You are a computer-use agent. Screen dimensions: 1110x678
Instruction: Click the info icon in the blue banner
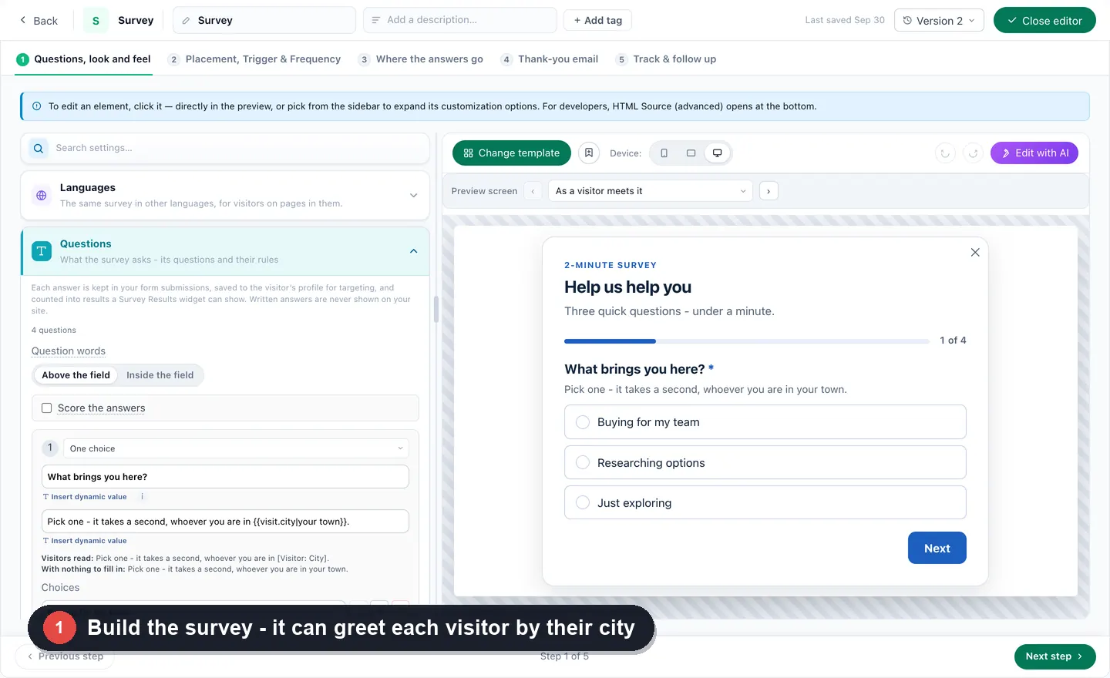coord(36,106)
